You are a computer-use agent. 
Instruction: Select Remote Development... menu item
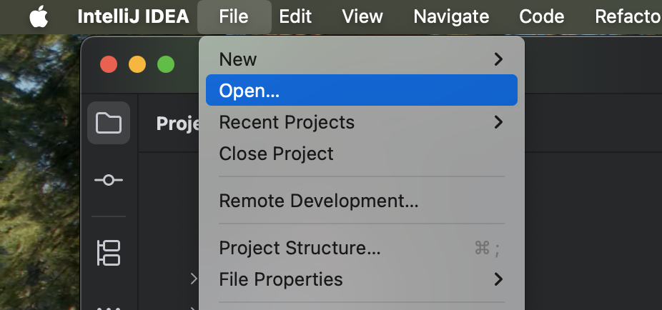318,201
